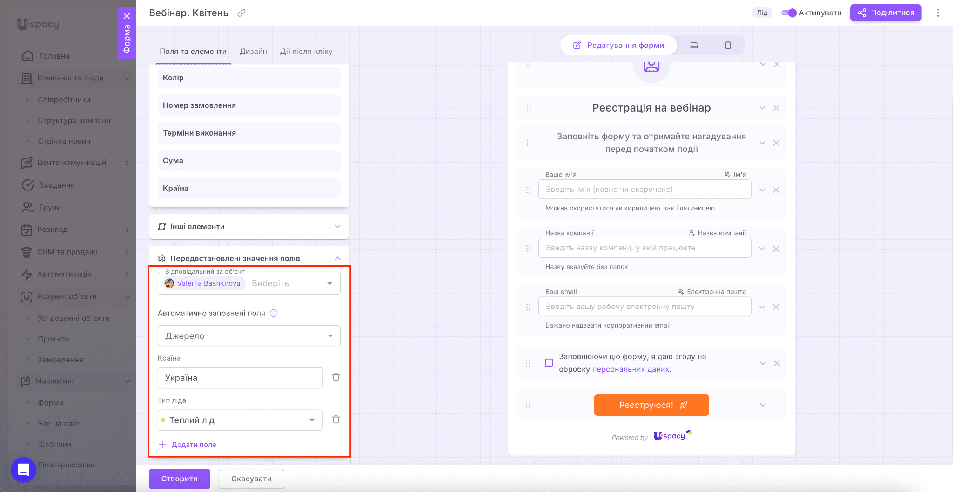Delete the Тип ліда preset field
The width and height of the screenshot is (953, 492).
(x=336, y=420)
